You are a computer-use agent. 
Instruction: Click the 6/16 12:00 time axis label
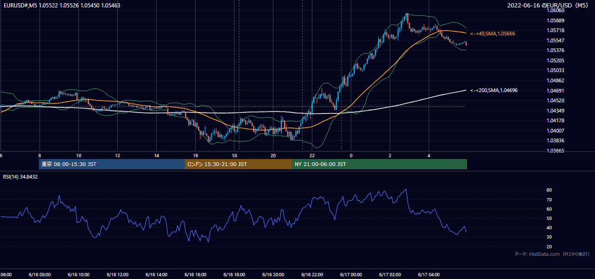[x=117, y=274]
